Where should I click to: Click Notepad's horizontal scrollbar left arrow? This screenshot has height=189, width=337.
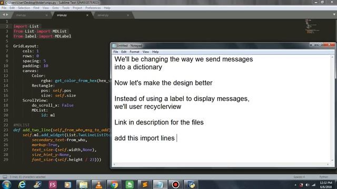point(114,164)
